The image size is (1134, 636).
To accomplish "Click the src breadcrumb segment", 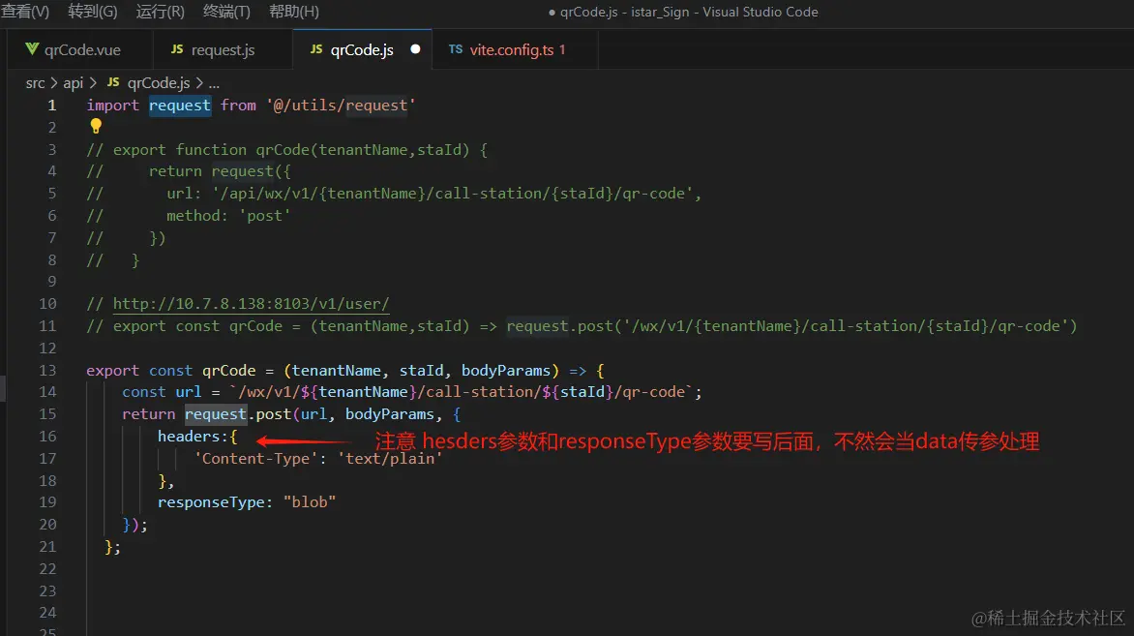I will click(x=35, y=83).
